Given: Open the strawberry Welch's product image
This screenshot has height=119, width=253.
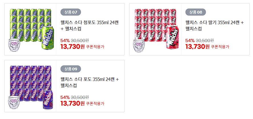Looking at the screenshot, I should (155, 29).
